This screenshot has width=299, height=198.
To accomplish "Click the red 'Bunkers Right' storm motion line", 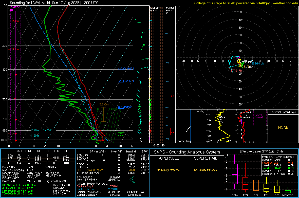I will [x=98, y=186].
